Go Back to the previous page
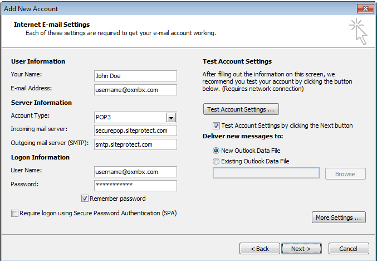 click(260, 249)
